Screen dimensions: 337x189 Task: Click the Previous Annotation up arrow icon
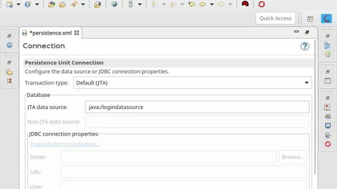pyautogui.click(x=172, y=4)
